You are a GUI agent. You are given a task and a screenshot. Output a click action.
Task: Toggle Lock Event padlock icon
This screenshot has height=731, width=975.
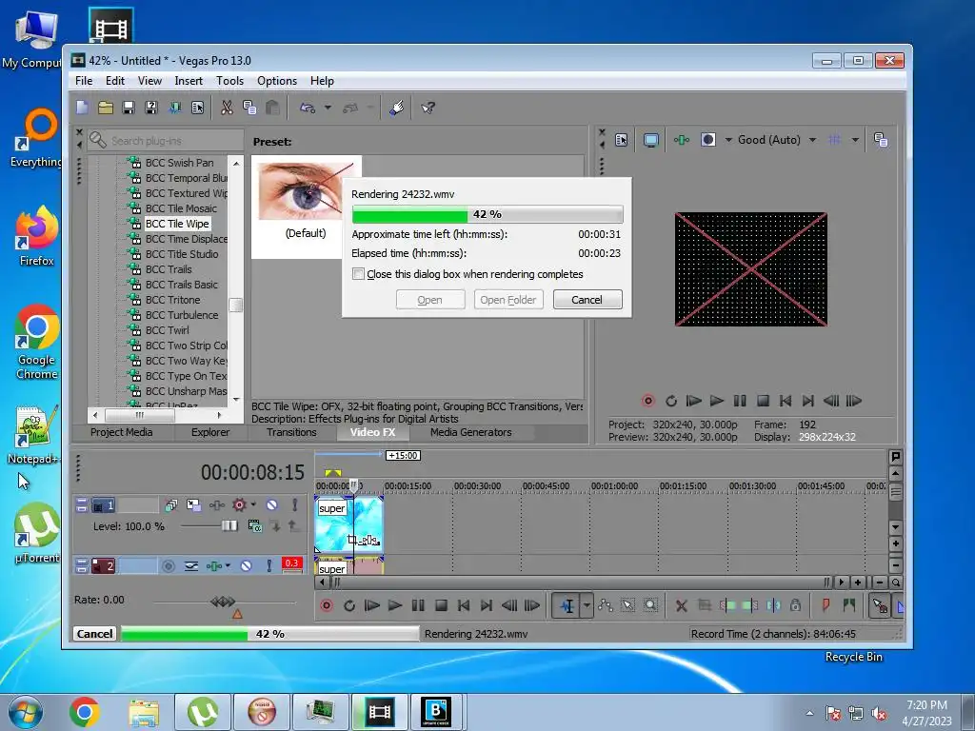pos(795,604)
